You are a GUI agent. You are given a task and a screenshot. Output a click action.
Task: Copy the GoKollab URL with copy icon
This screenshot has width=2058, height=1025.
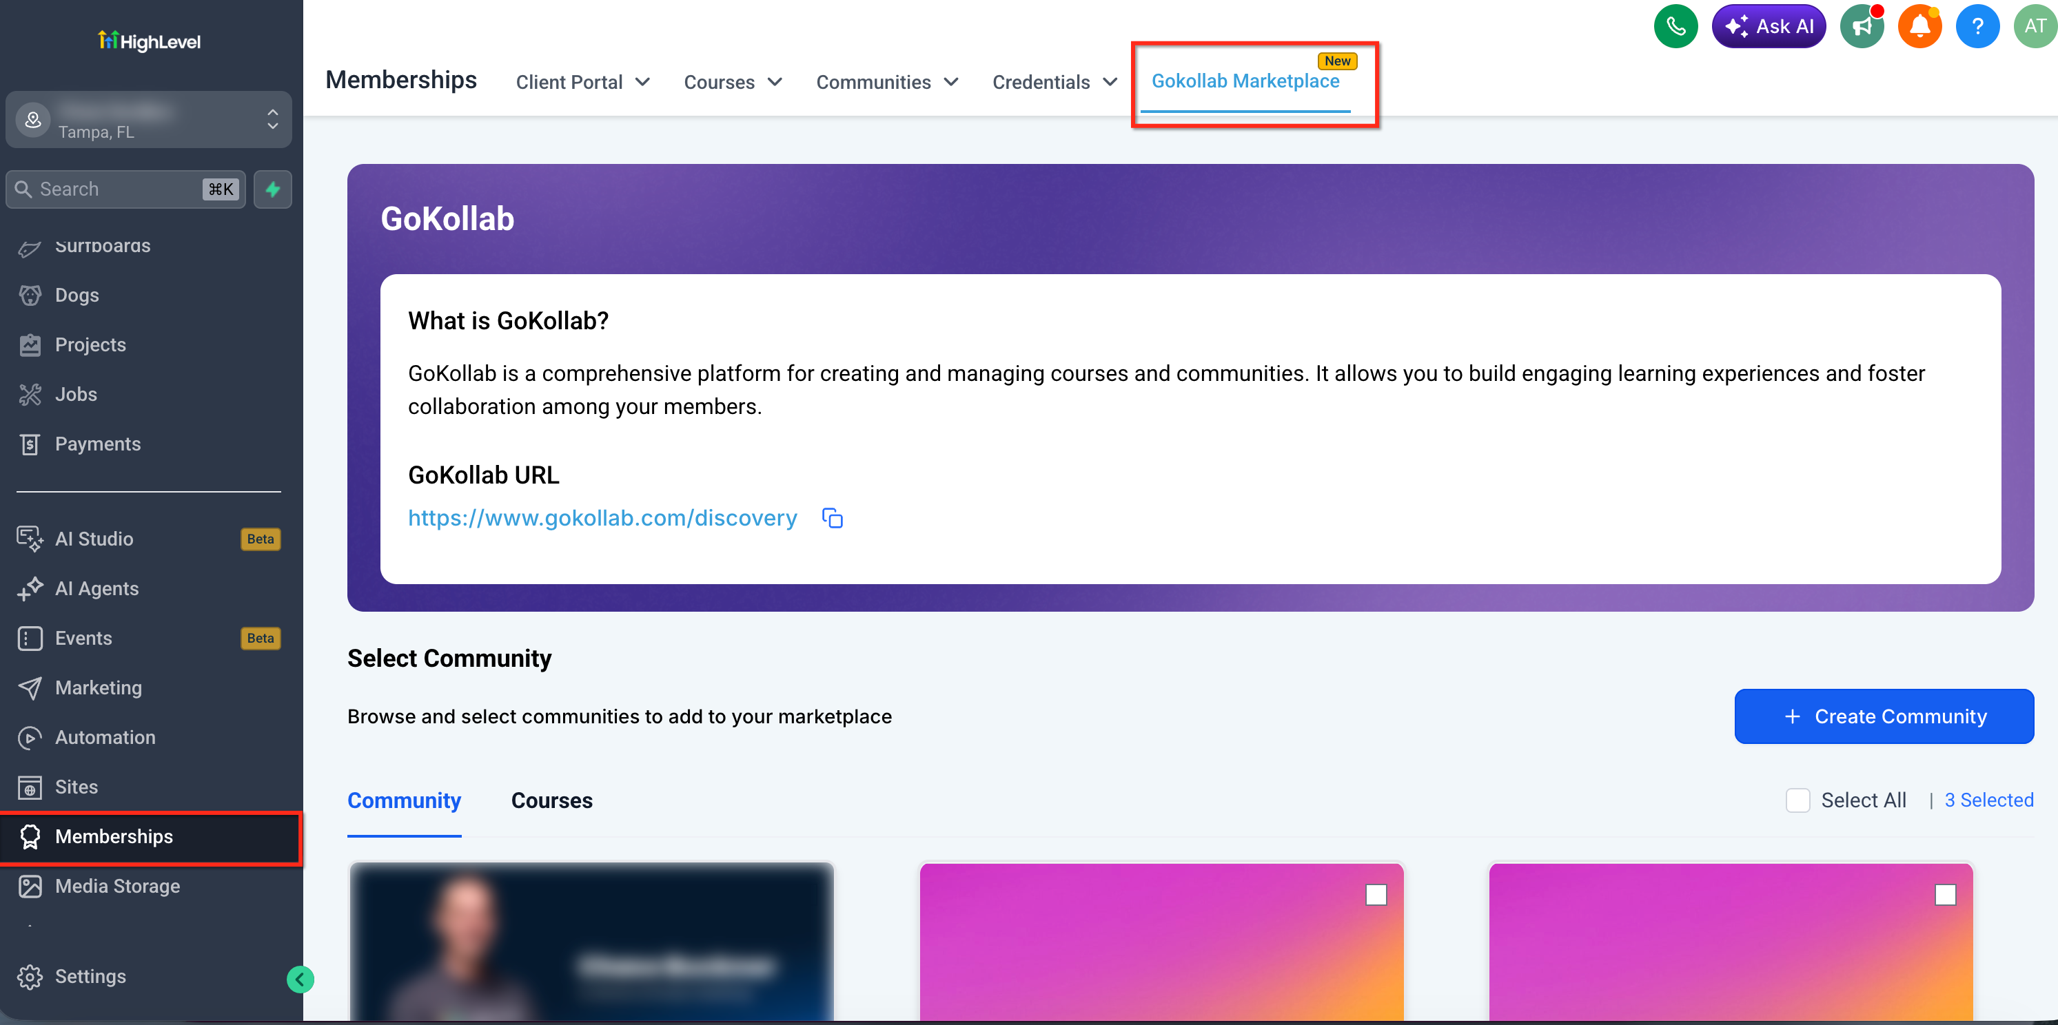click(x=833, y=518)
